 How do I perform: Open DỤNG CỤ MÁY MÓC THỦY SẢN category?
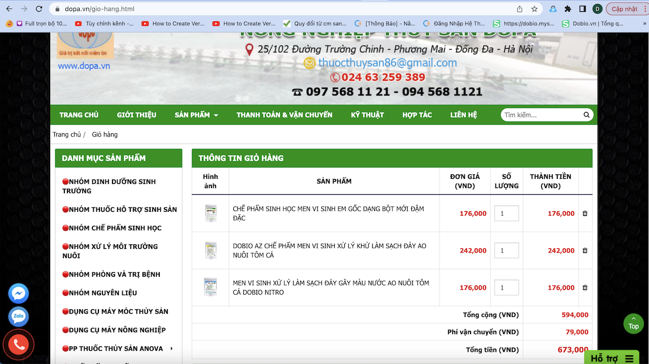115,311
